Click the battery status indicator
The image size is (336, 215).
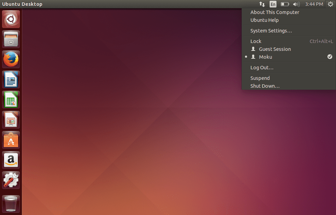(x=285, y=4)
